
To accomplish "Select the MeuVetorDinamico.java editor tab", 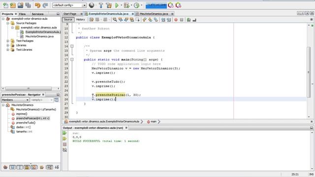I will 154,14.
